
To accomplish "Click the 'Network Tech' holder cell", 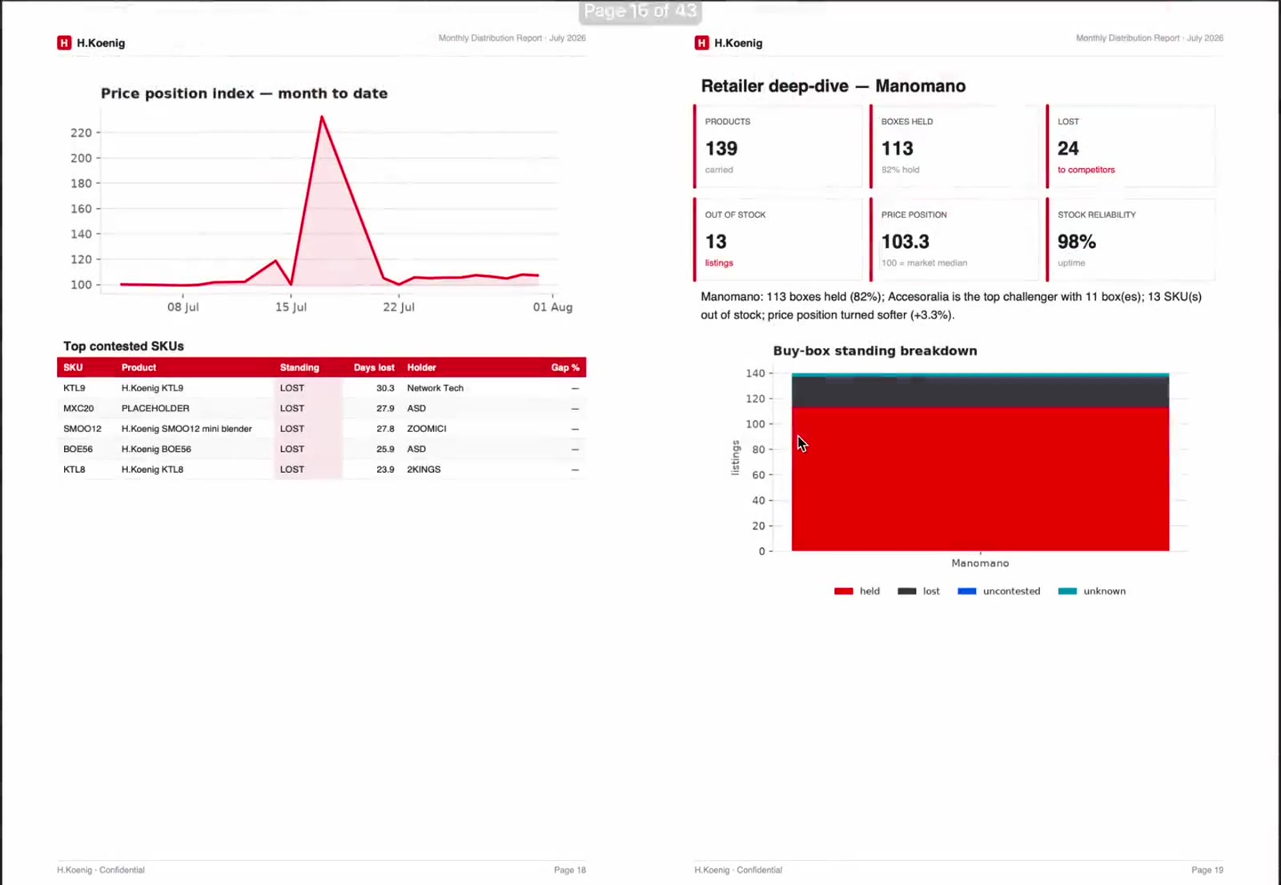I will [x=435, y=388].
